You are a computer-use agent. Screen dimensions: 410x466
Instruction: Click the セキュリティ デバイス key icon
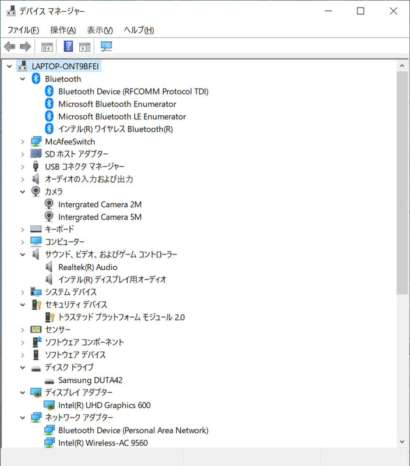coord(37,305)
